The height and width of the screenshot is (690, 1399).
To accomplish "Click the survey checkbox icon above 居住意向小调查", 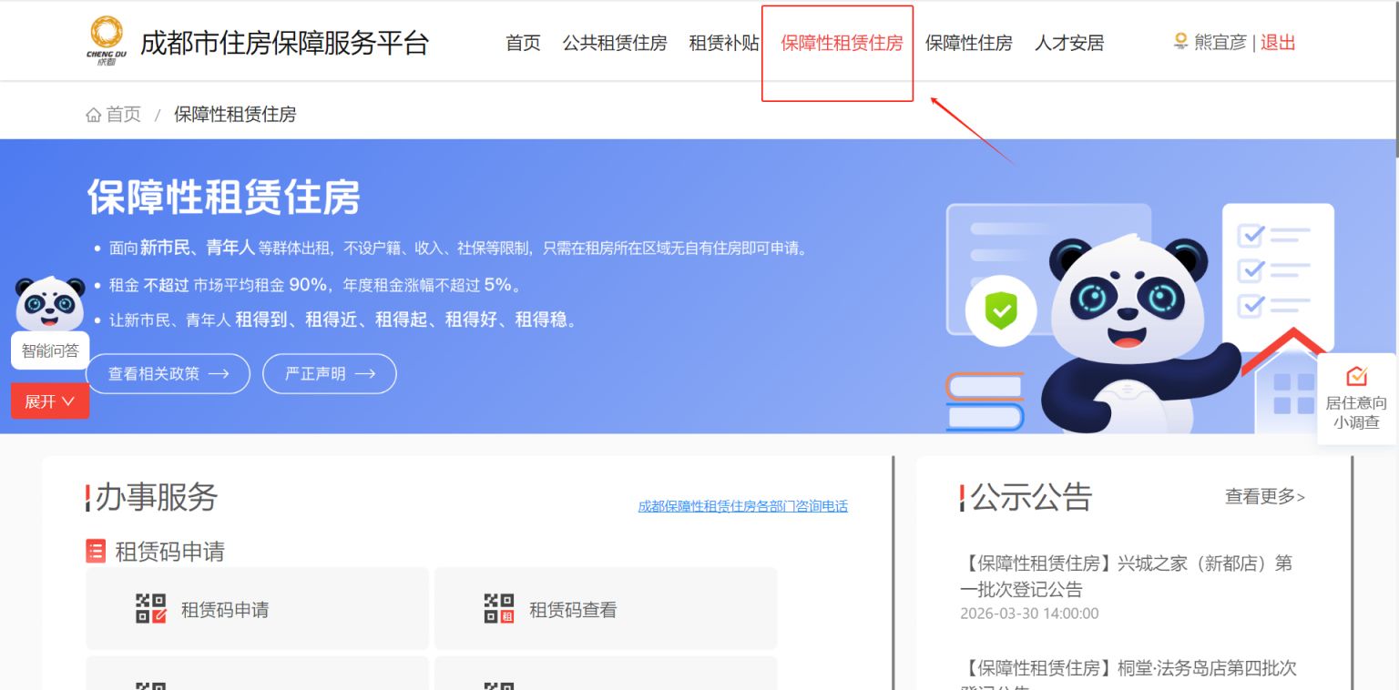I will click(1357, 375).
